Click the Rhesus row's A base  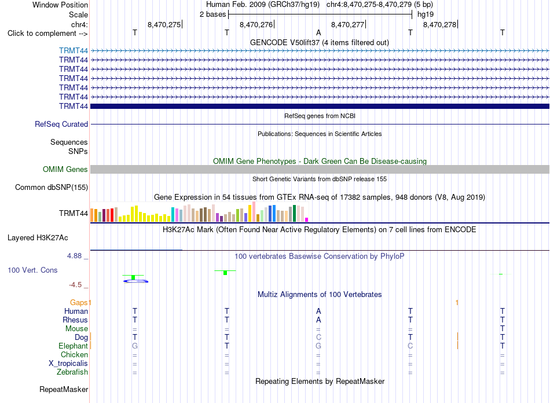(318, 320)
